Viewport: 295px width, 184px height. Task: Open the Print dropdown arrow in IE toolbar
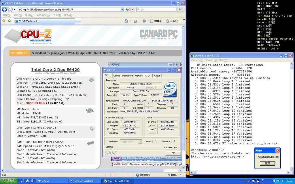148,21
